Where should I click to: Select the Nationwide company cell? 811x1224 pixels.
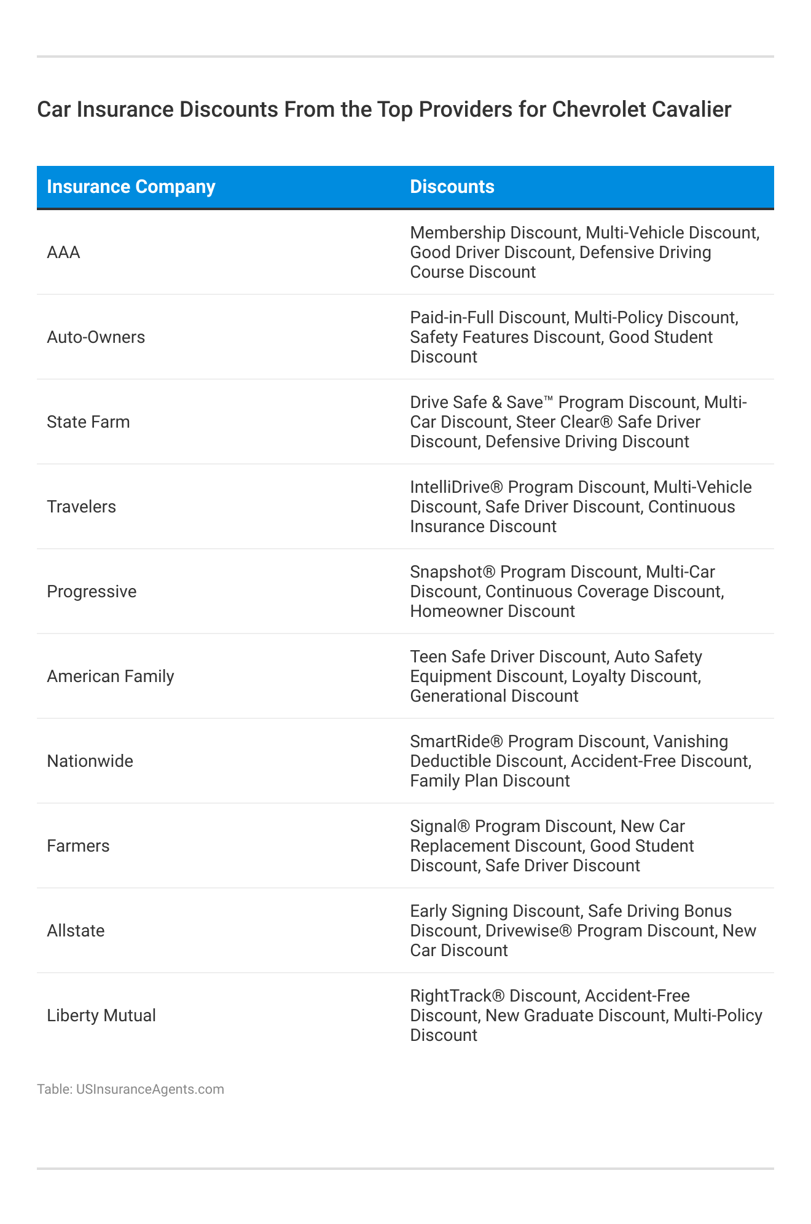[90, 761]
